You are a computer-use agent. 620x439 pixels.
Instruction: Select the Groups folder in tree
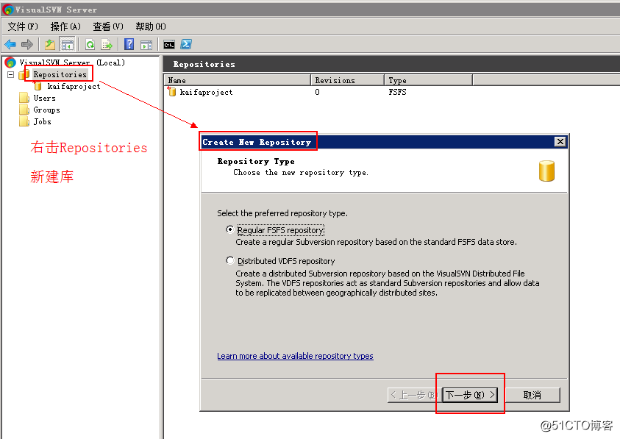click(x=46, y=110)
